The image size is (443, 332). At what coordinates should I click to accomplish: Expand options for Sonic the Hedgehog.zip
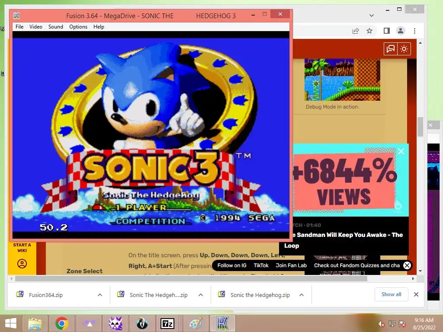point(302,295)
